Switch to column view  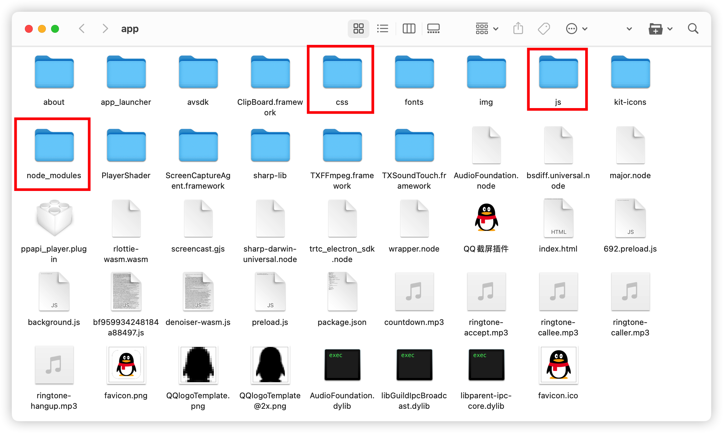click(409, 29)
